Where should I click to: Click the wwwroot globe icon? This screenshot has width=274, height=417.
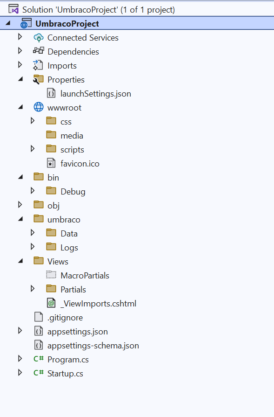39,107
